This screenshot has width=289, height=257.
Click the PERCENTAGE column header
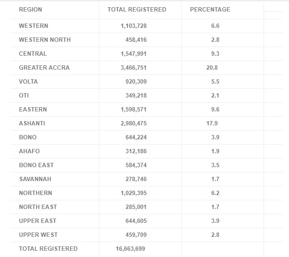coord(210,10)
